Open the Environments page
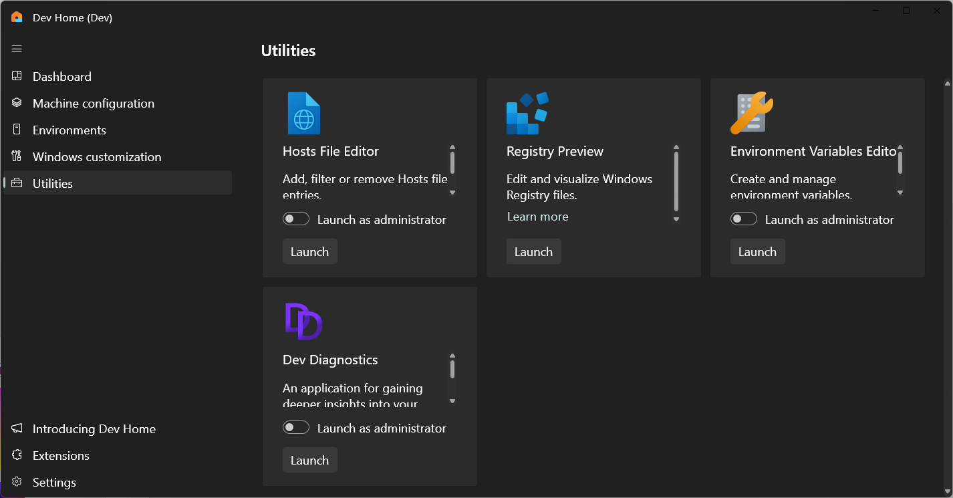 pos(118,130)
